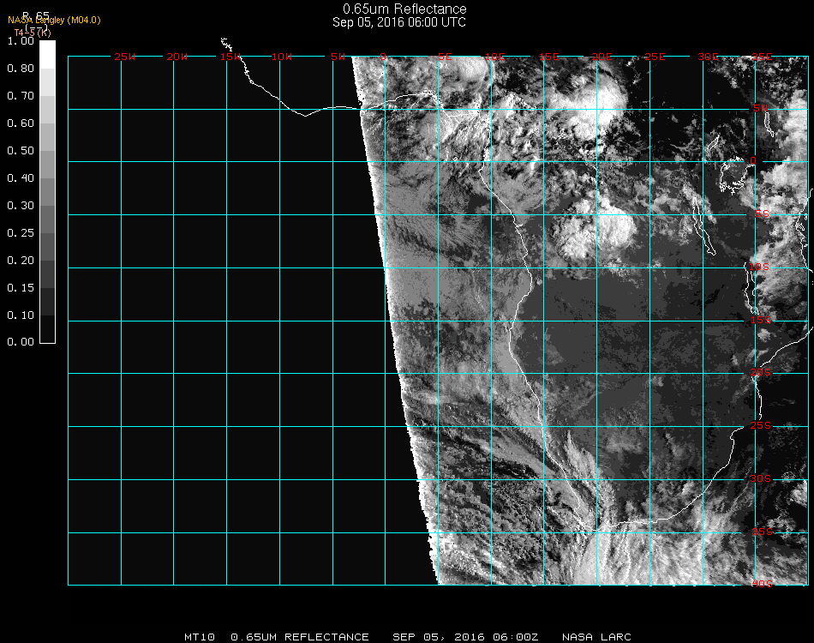Click the 0.65UM REFLECTANCE footer caption

pos(300,637)
